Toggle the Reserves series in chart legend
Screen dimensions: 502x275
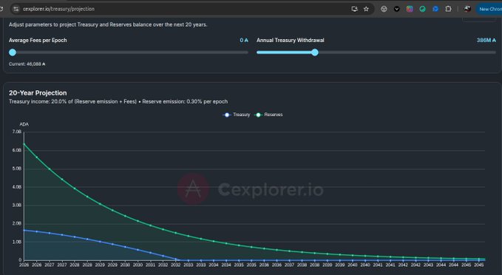pos(268,115)
